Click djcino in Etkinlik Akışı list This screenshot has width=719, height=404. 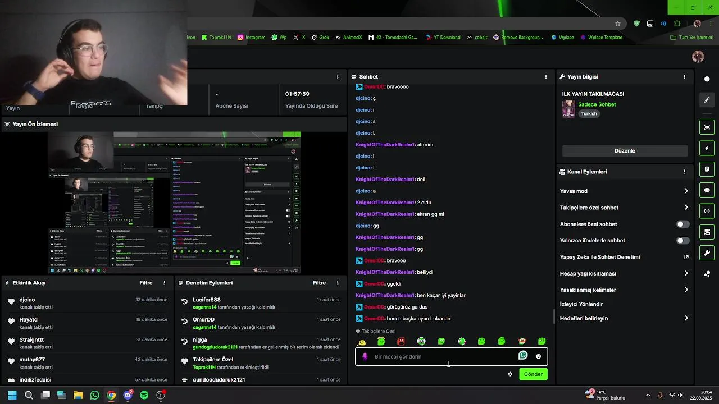28,300
